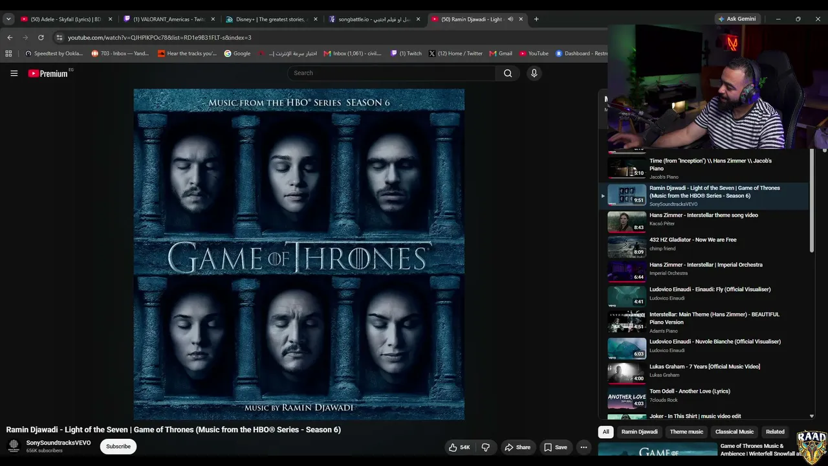Click into the YouTube search field

(393, 73)
